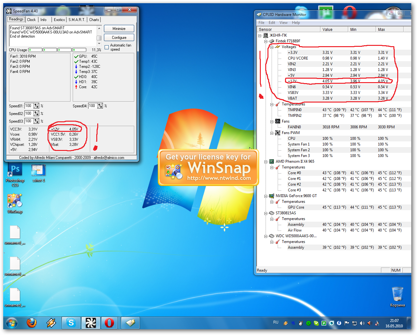
Task: Collapse the Fans PWM section
Action: (272, 133)
